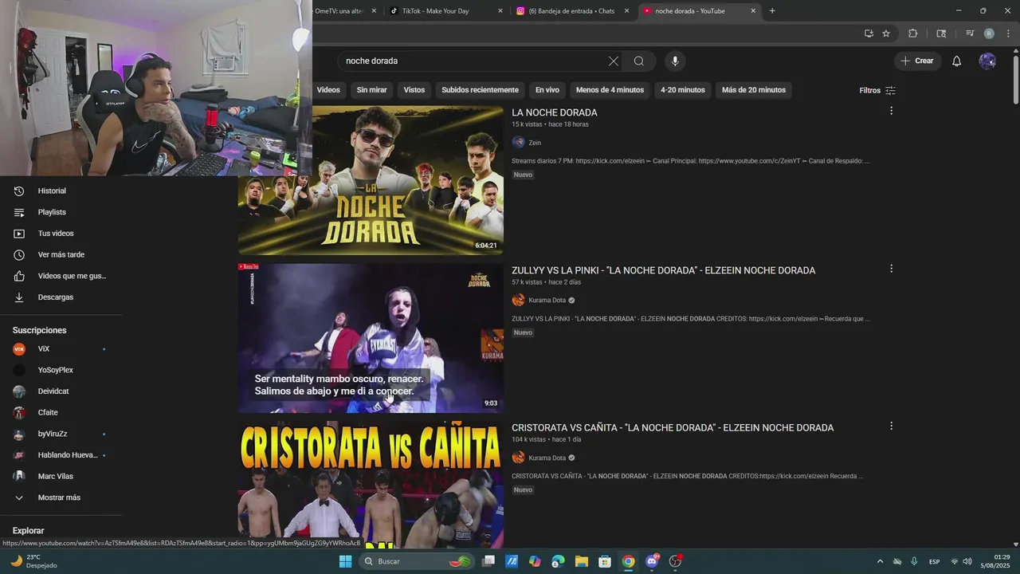The height and width of the screenshot is (574, 1020).
Task: Select the Sin mirar filter chip
Action: click(371, 90)
